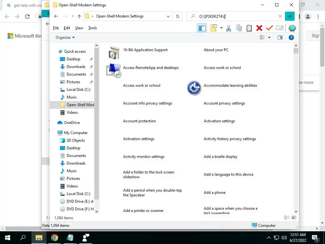Viewport: 325px width, 244px height.
Task: Show hidden tray icons chevron
Action: [x=269, y=238]
